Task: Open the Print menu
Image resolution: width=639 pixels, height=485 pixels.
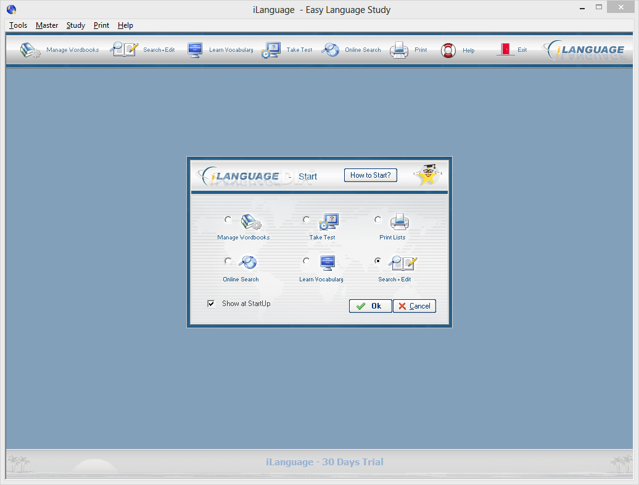Action: 102,25
